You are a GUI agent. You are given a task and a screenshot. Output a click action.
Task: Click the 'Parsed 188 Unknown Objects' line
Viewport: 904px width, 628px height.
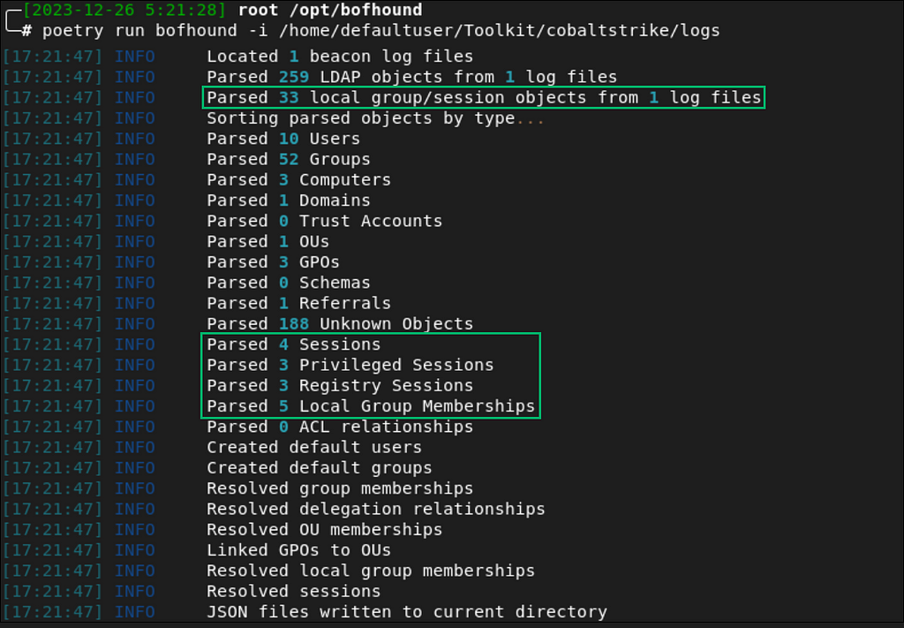coord(340,324)
